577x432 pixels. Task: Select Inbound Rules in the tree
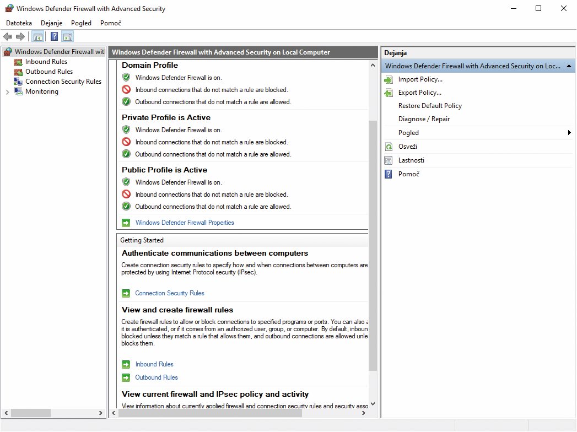[46, 62]
